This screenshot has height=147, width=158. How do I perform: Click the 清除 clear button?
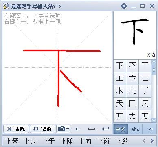16,129
